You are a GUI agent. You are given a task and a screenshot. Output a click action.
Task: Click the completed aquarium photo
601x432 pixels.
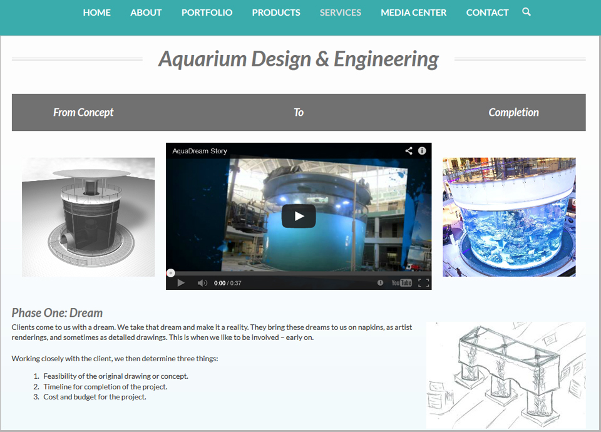click(509, 217)
